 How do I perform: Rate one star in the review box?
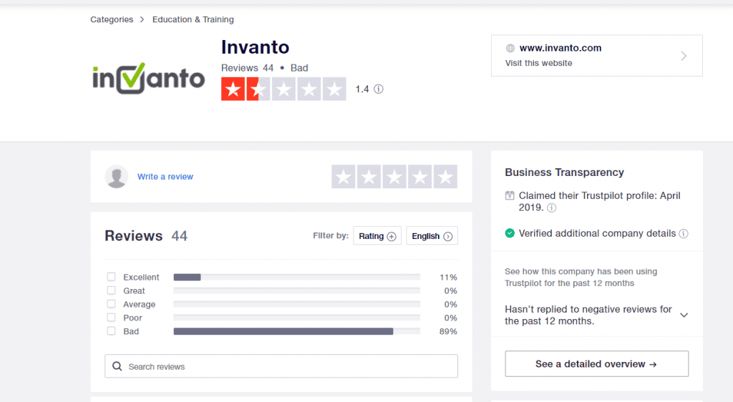[x=344, y=177]
